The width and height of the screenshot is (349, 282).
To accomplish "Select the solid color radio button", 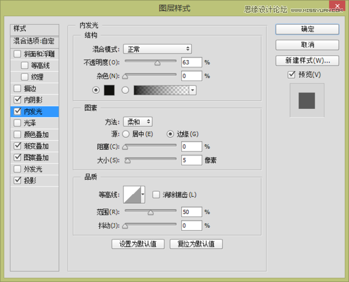I will point(96,90).
